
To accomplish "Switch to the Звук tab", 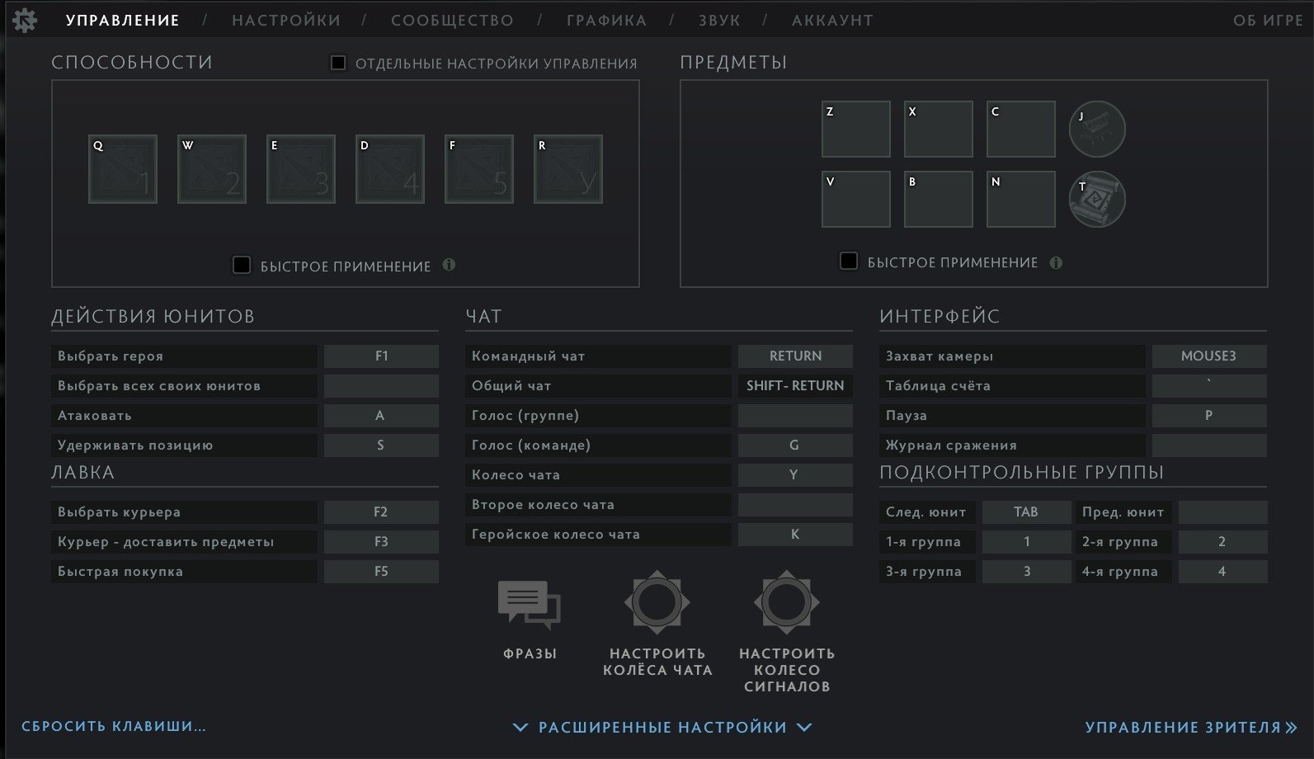I will (x=719, y=21).
